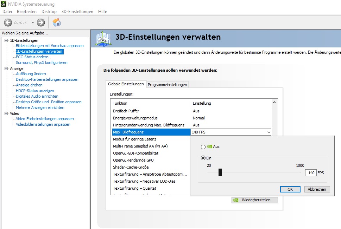341x229 pixels.
Task: Select Multi-Frame Sampled AA (MFAA) row
Action: (x=151, y=146)
